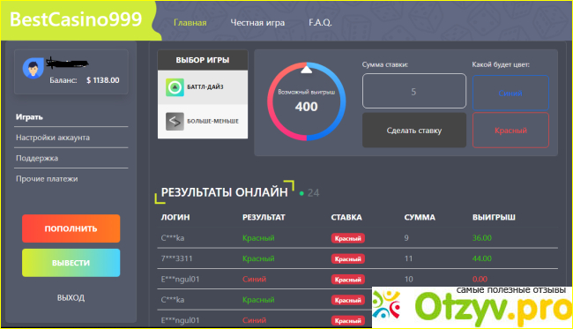573x329 pixels.
Task: Choose the Красный color option
Action: tap(510, 131)
